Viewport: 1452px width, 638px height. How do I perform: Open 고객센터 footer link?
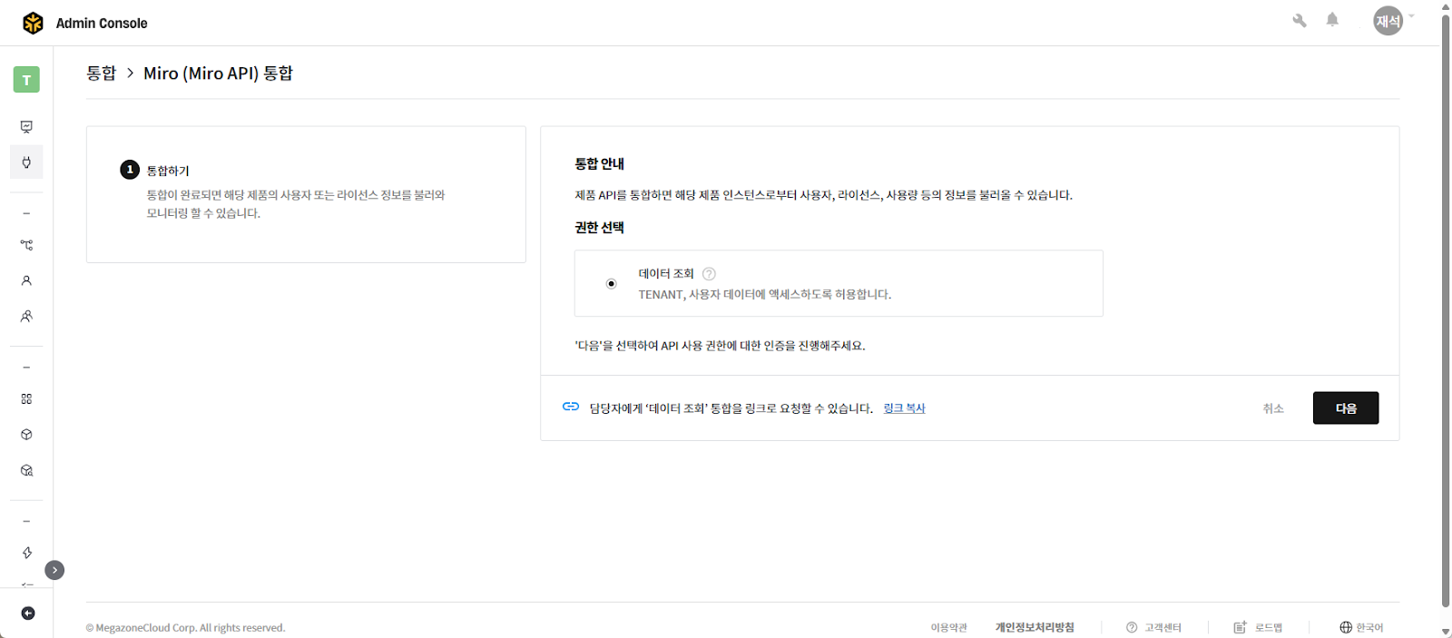[1153, 627]
